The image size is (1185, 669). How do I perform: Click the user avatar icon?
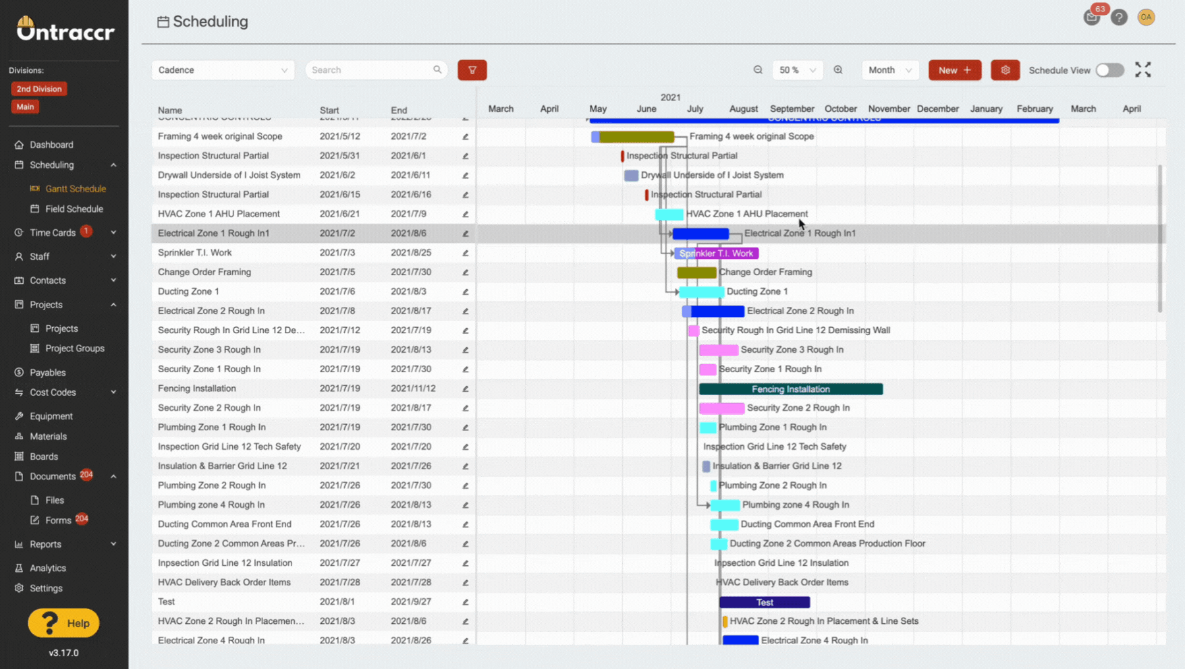pyautogui.click(x=1146, y=18)
